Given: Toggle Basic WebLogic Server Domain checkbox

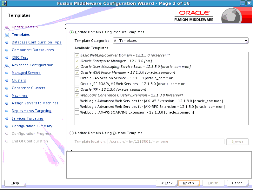Looking at the screenshot, I should (x=77, y=55).
